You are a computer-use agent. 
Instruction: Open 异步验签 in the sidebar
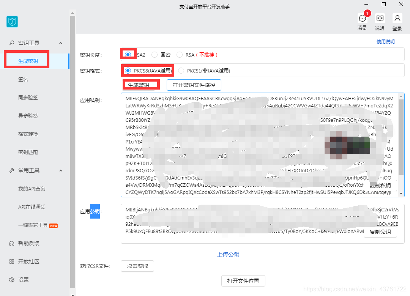[x=28, y=116]
